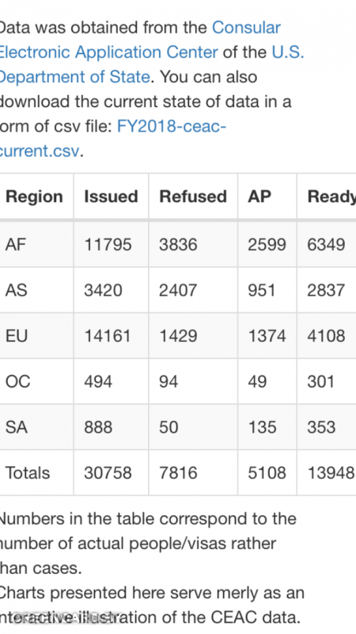Click the AS AP value 951
This screenshot has width=356, height=634.
(262, 290)
